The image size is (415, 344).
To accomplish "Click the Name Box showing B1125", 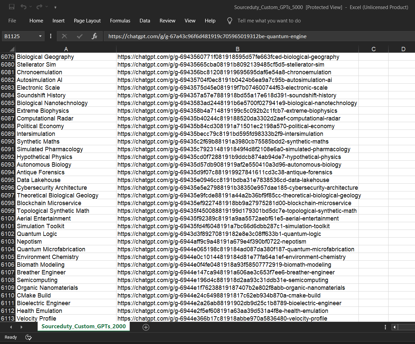I will (x=19, y=36).
